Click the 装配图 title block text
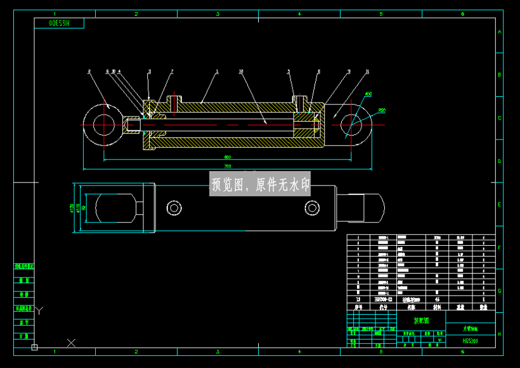The width and height of the screenshot is (520, 368). [421, 320]
